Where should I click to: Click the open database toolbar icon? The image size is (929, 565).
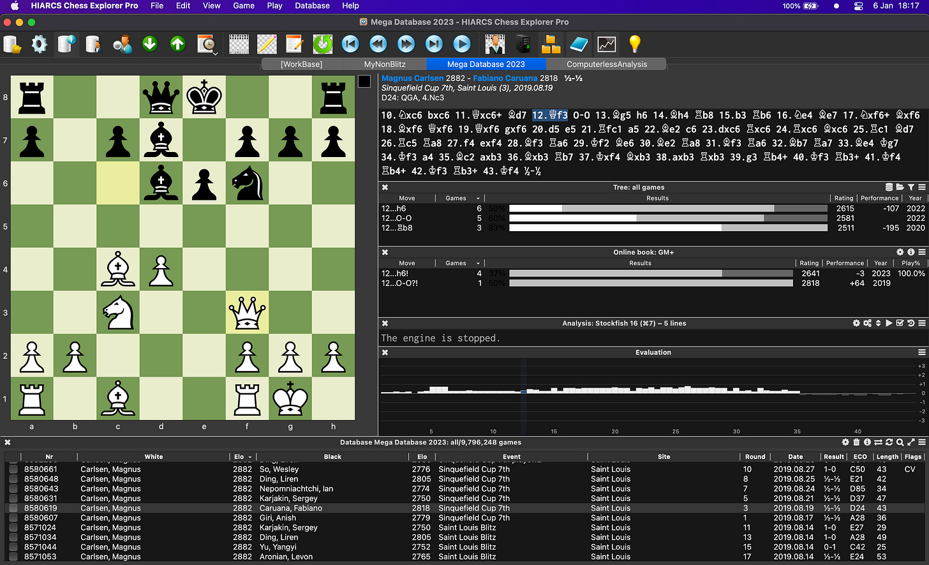(x=12, y=44)
